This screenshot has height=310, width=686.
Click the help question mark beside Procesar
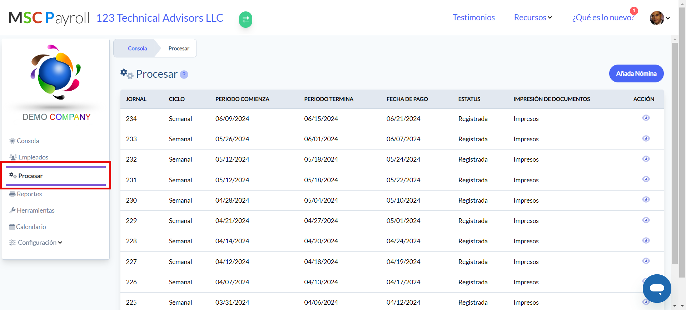coord(184,75)
